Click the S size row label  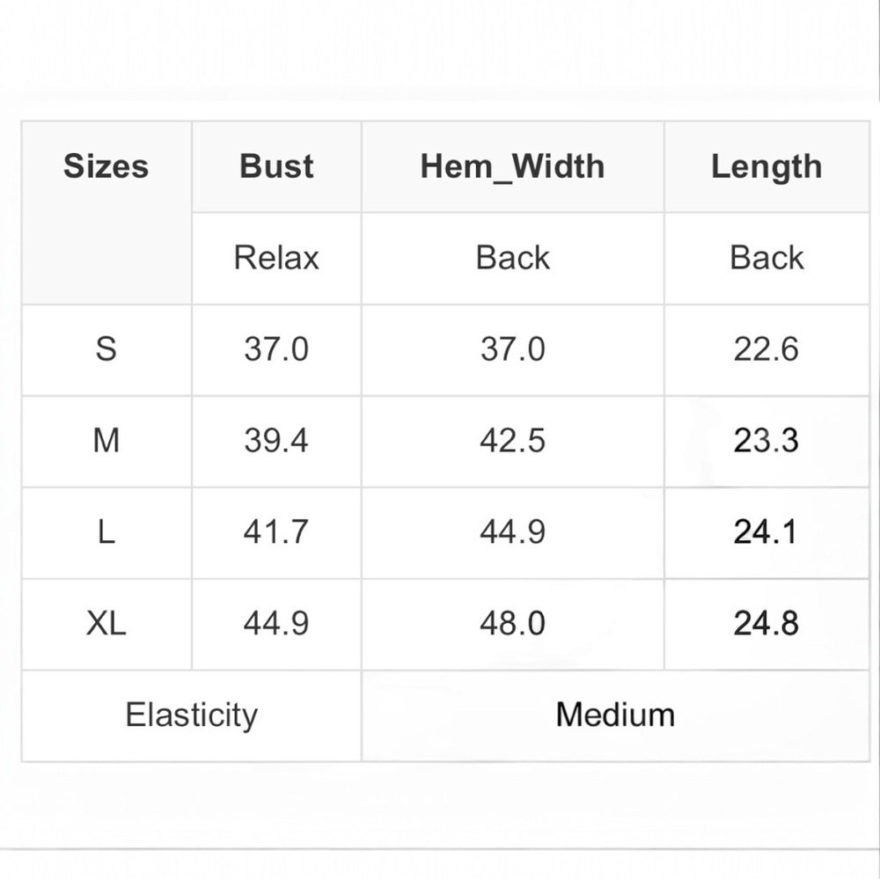tap(106, 349)
